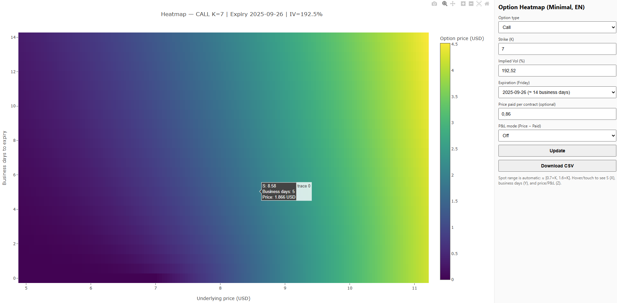617x303 pixels.
Task: Click the Update button
Action: pos(557,151)
